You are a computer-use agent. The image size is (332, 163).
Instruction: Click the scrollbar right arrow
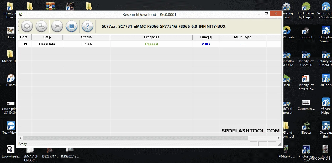click(279, 138)
